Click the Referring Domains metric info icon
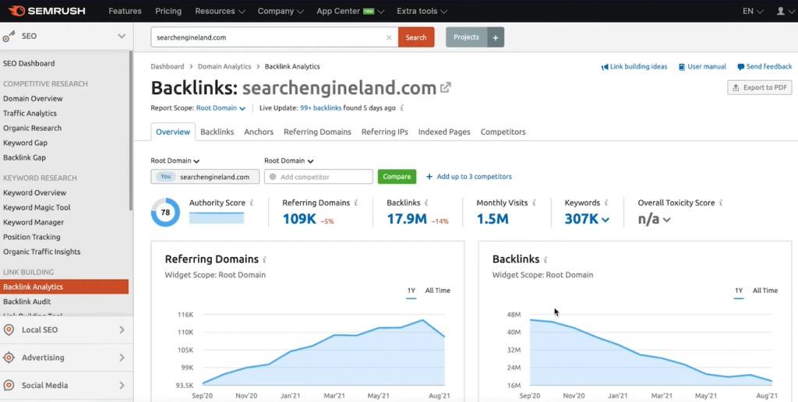798x402 pixels. pyautogui.click(x=355, y=203)
